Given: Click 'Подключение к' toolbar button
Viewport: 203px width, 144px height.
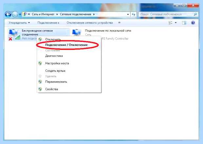Looking at the screenshot, I should click(x=48, y=23).
